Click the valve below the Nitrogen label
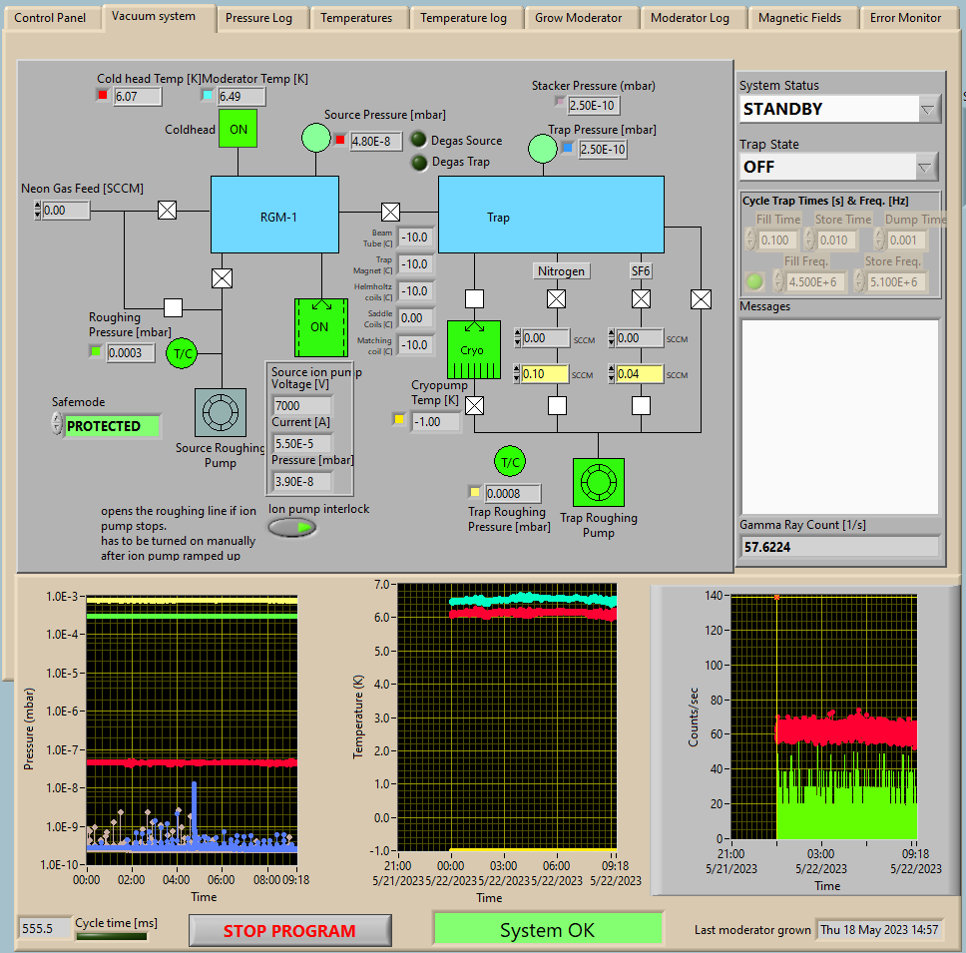The image size is (966, 953). (x=557, y=298)
